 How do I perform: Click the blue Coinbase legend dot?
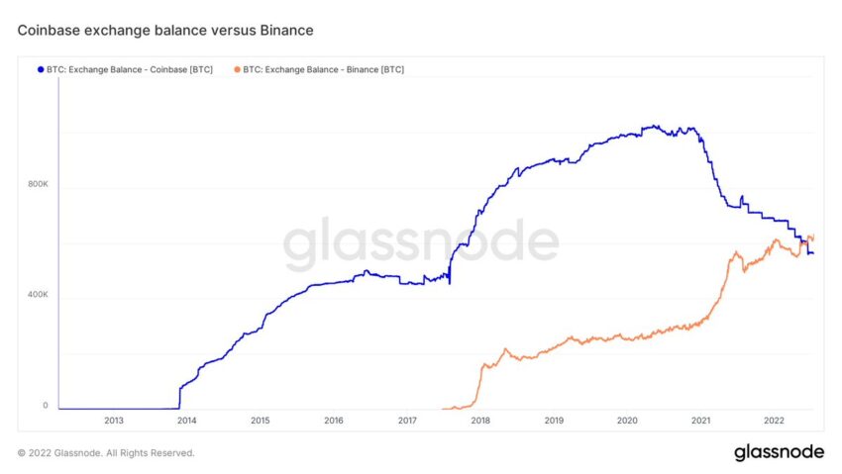(x=41, y=69)
